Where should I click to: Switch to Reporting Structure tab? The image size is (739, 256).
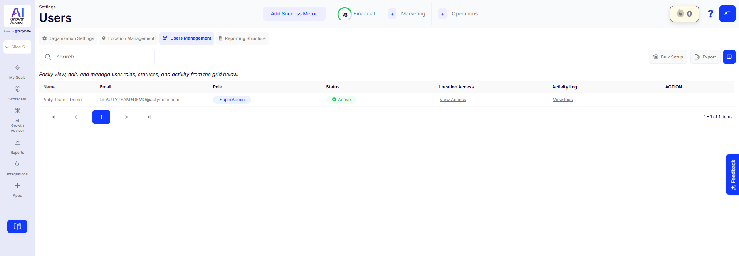(242, 38)
